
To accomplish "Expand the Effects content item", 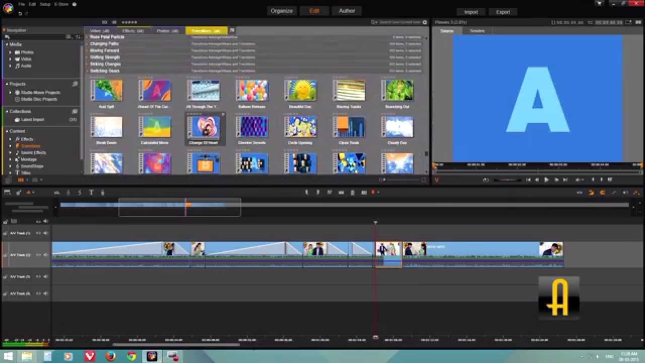I will coord(10,139).
